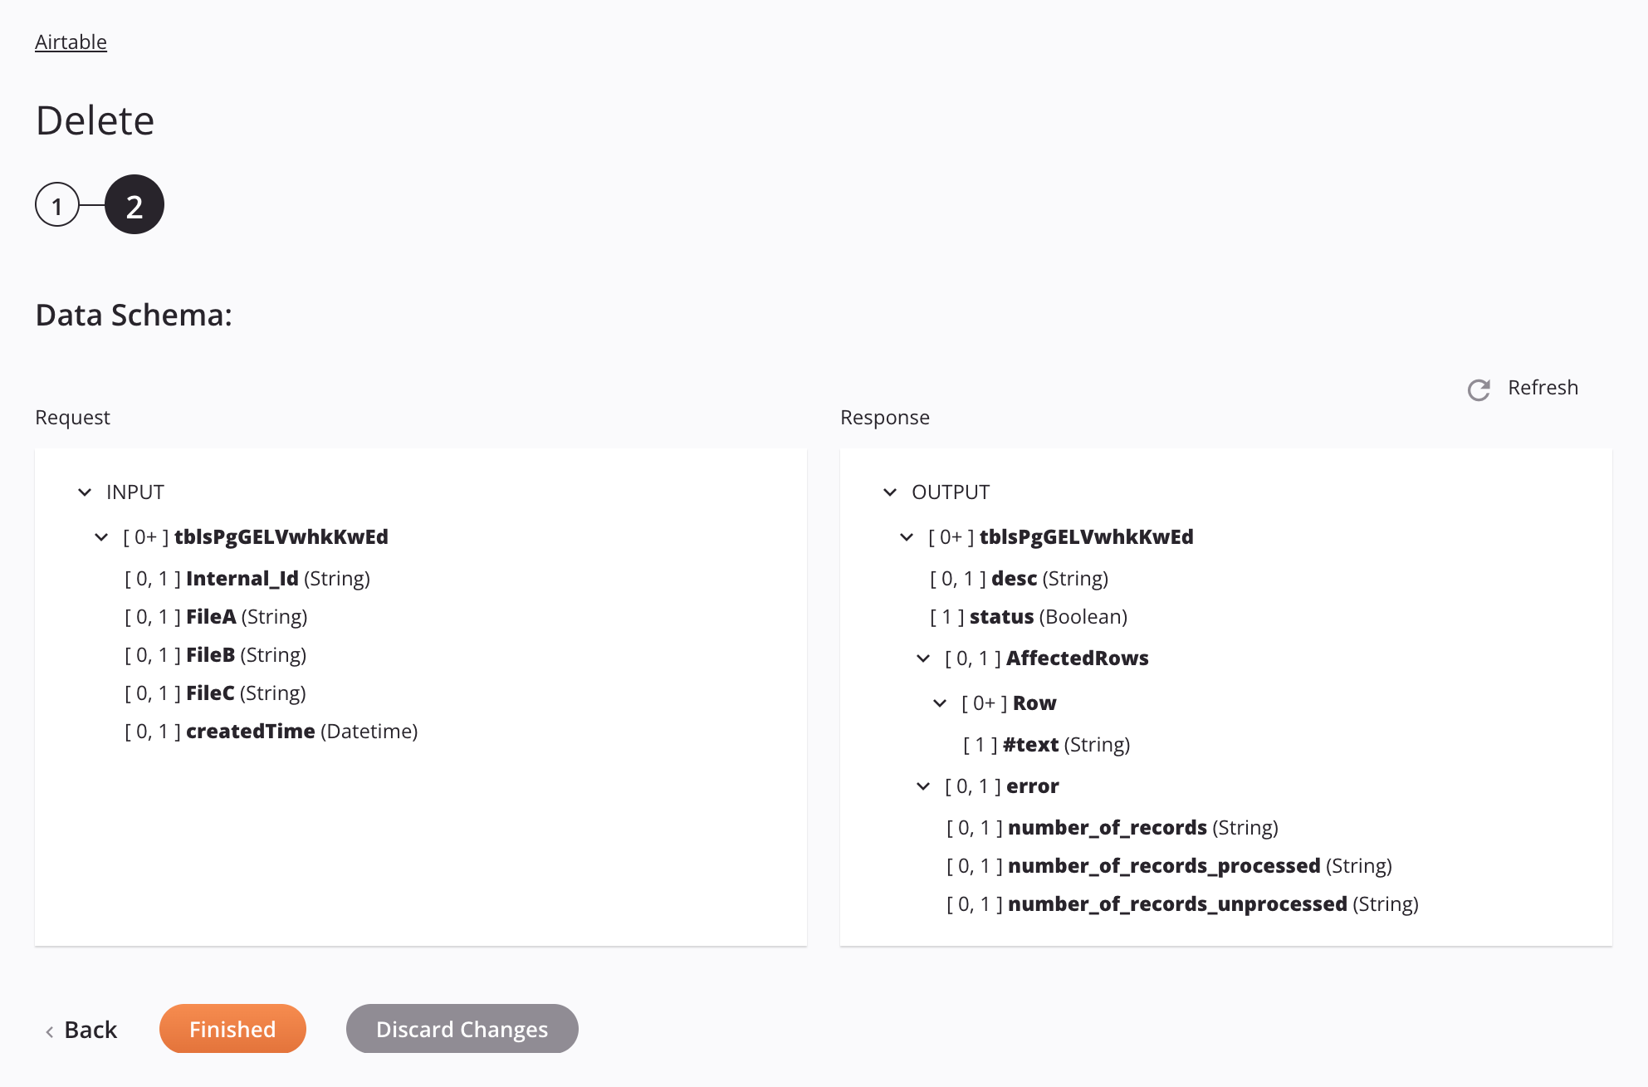The height and width of the screenshot is (1087, 1648).
Task: Expand the tblsPgGELVwhkKwEd output node
Action: pos(909,536)
